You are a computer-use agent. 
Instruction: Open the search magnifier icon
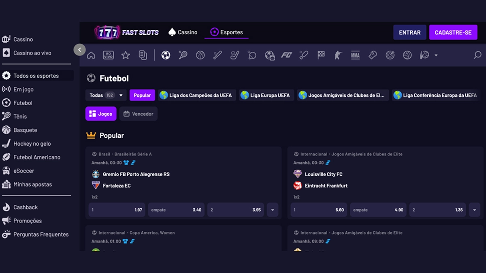[477, 55]
